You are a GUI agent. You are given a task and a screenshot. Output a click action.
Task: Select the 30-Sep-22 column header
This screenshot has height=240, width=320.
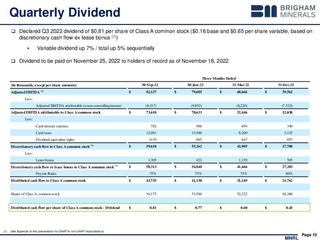point(150,85)
